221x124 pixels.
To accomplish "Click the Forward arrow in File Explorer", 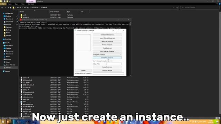I will point(6,8).
